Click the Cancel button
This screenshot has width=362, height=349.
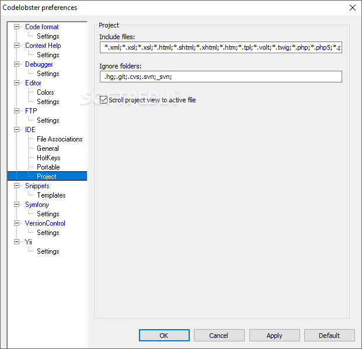click(219, 336)
